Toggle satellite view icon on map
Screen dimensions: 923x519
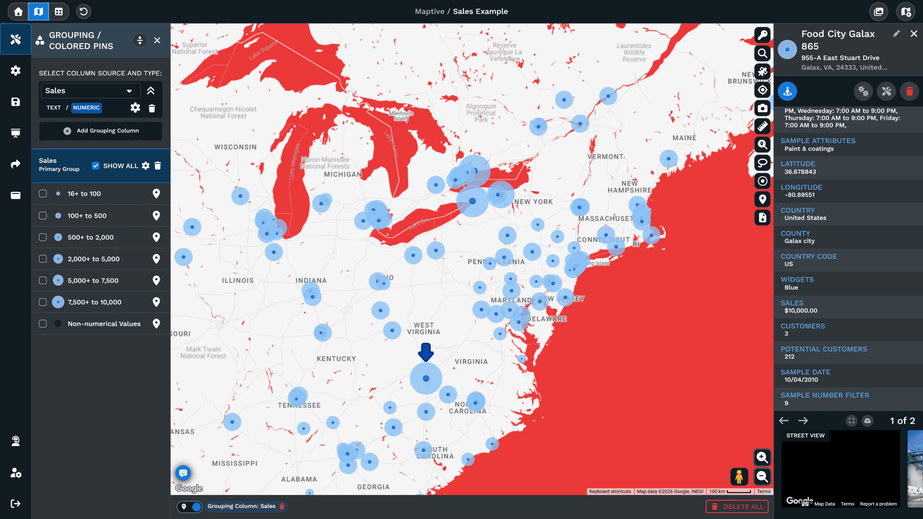pos(762,72)
